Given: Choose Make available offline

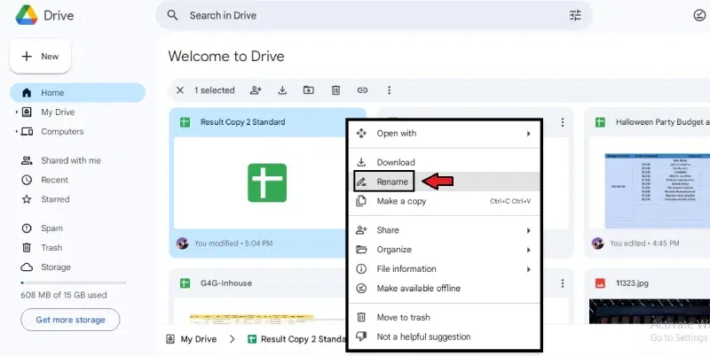Looking at the screenshot, I should point(445,288).
